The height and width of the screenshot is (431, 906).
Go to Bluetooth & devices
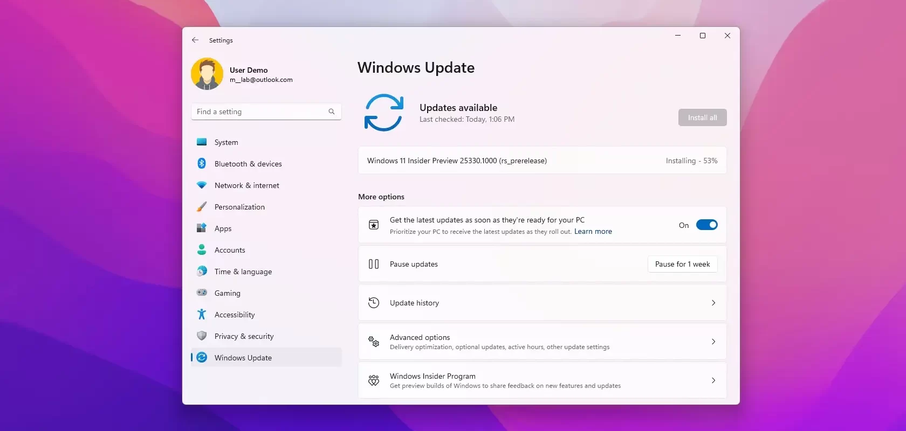point(266,164)
